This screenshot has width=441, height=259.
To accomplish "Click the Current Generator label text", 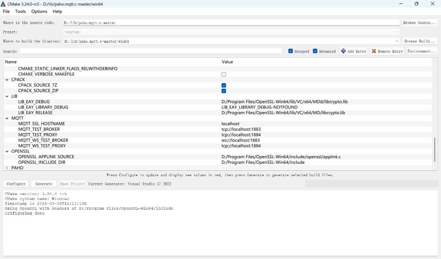I will [x=130, y=184].
